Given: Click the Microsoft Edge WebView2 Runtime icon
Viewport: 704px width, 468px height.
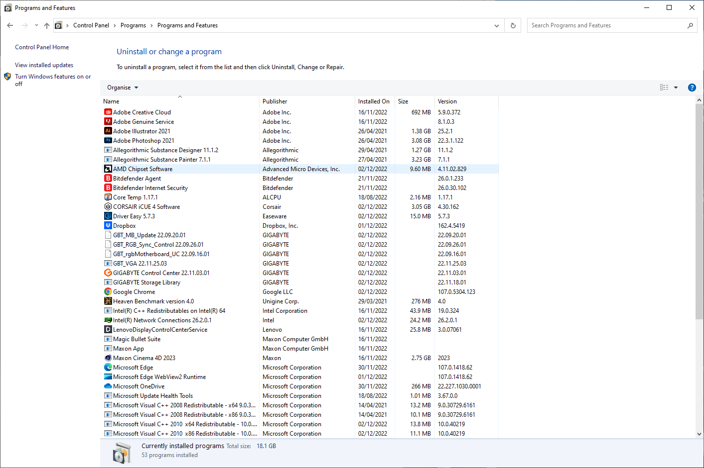Looking at the screenshot, I should click(x=108, y=377).
